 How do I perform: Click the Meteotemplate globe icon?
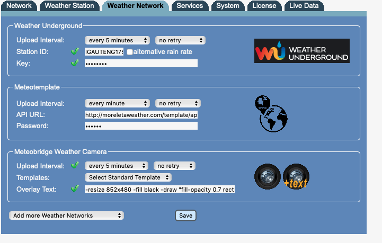tap(271, 113)
